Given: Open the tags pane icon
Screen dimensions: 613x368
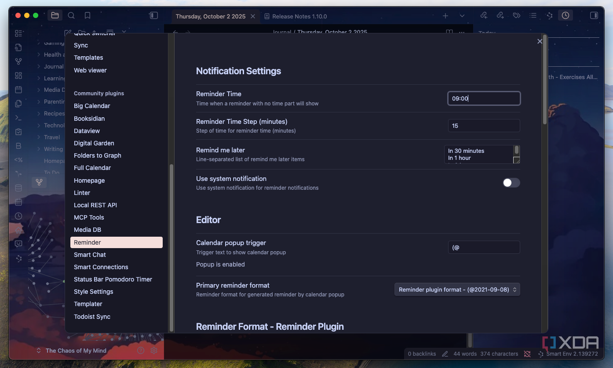Looking at the screenshot, I should pos(517,15).
